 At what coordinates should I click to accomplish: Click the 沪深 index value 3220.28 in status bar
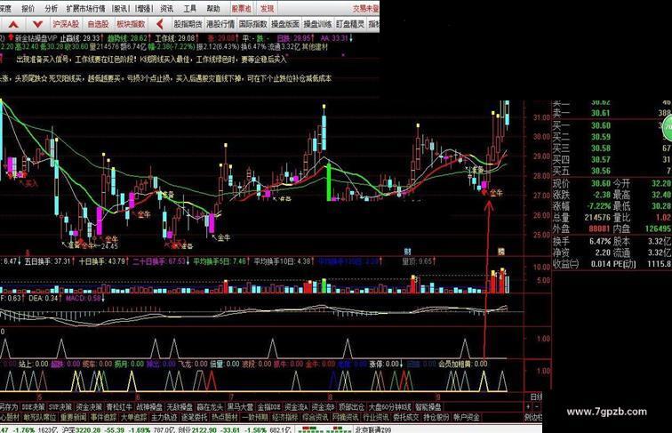88,429
